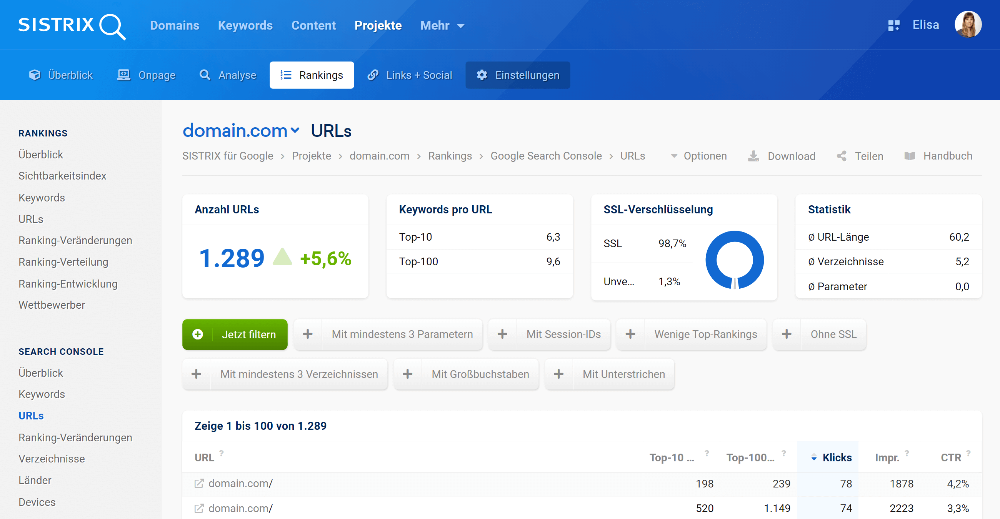Switch to the Onpage tab
The height and width of the screenshot is (519, 1000).
click(147, 75)
